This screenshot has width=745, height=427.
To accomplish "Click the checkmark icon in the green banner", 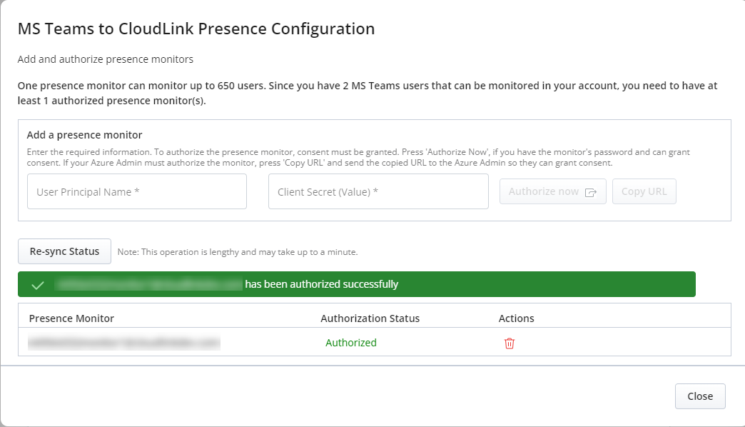I will pyautogui.click(x=38, y=286).
